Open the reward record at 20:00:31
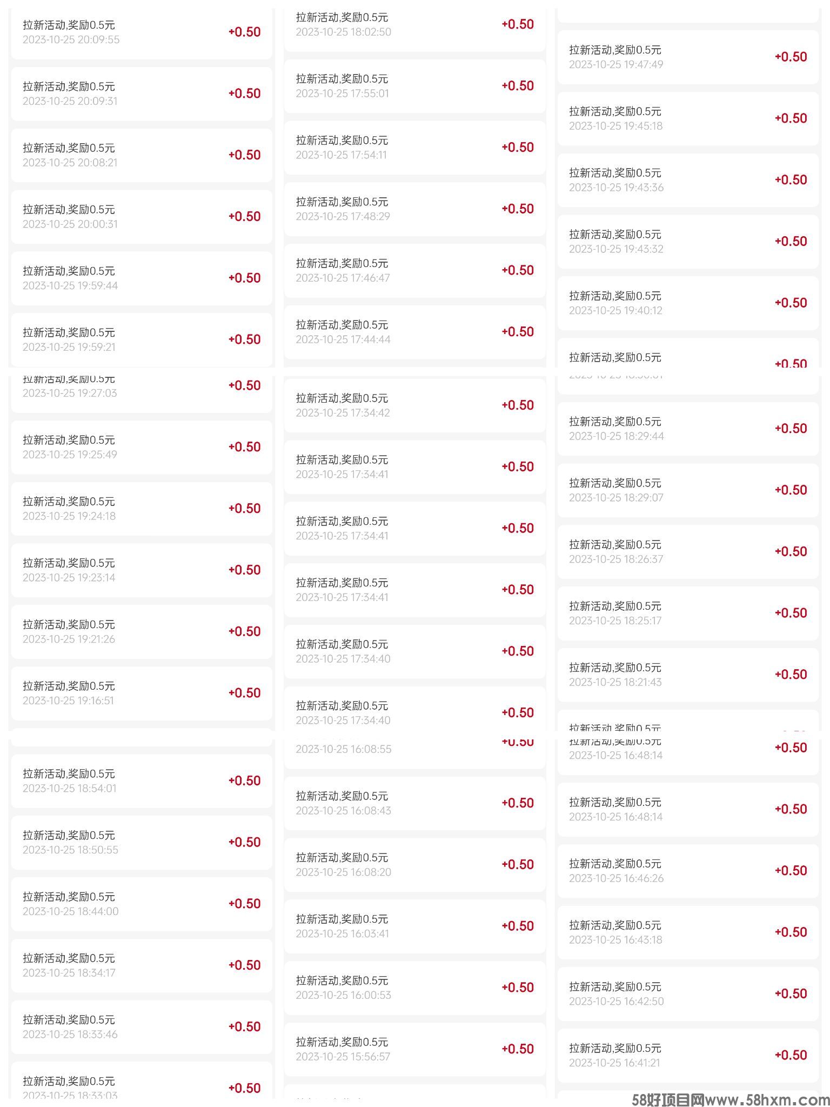Image resolution: width=830 pixels, height=1107 pixels. tap(142, 217)
